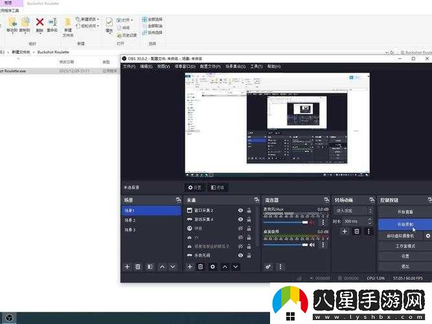Screen dimensions: 432x324
Task: Click the 300 ms duration stepper arrows
Action: pos(370,221)
